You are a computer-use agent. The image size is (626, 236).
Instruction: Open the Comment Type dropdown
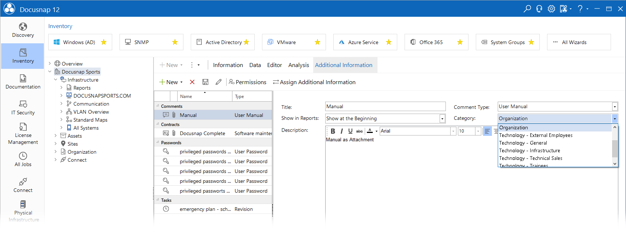pos(615,107)
